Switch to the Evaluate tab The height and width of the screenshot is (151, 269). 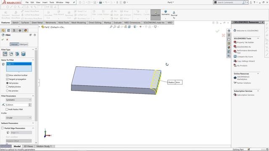(118, 23)
